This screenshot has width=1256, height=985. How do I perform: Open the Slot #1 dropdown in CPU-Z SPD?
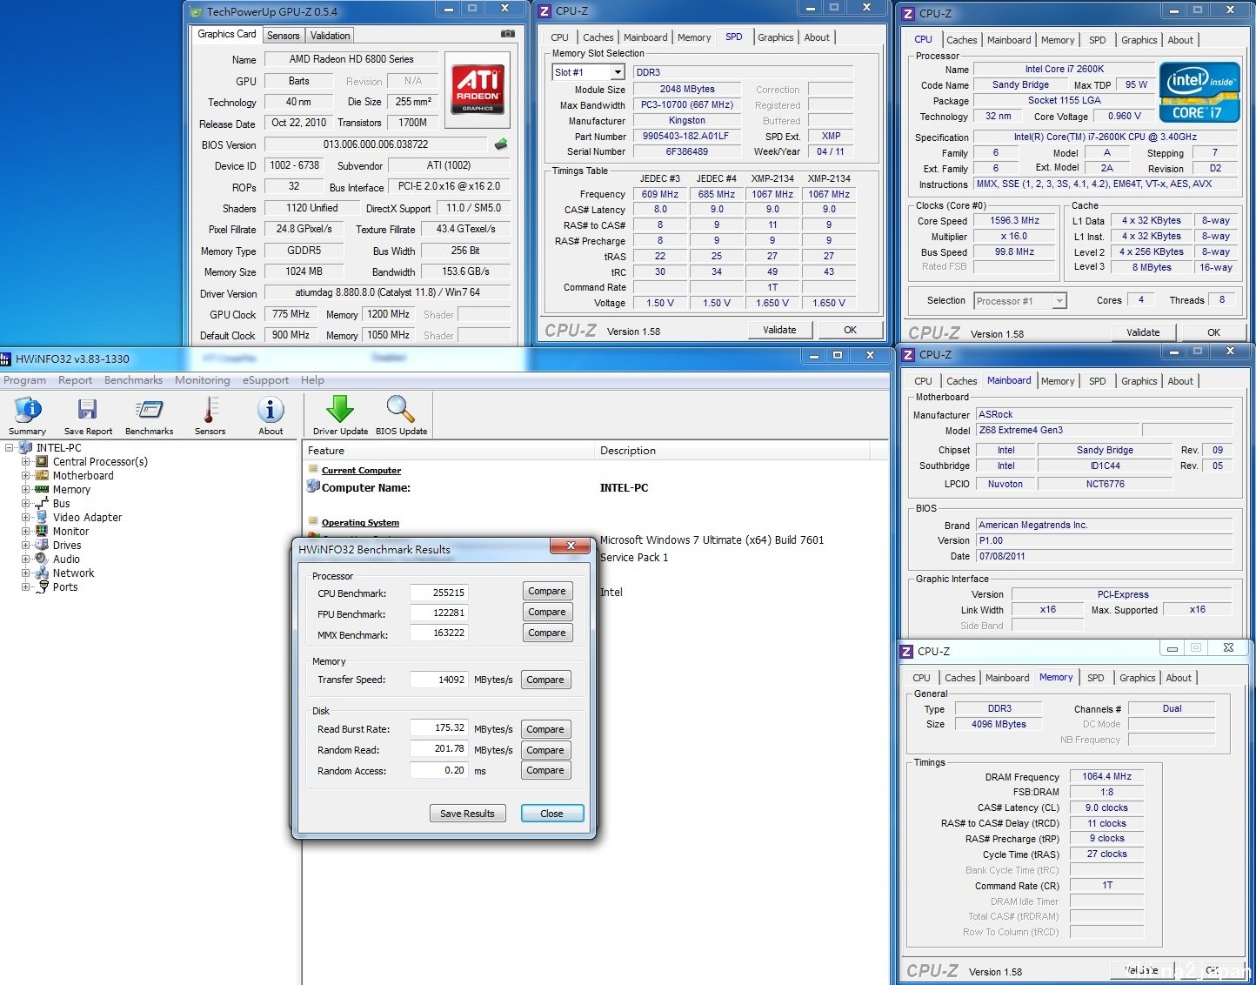[618, 72]
